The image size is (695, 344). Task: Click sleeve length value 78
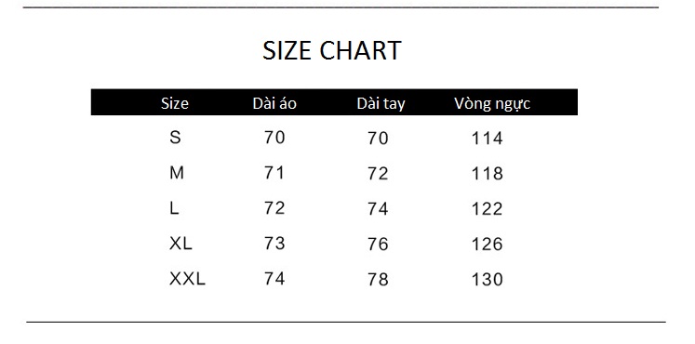coord(378,279)
